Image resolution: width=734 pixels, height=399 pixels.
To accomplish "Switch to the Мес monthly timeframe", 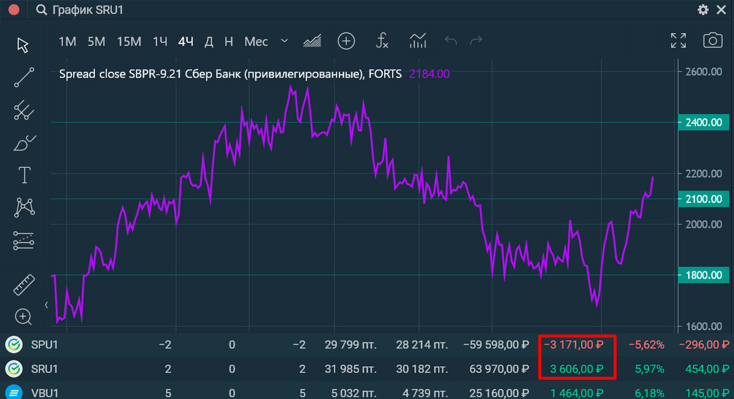I will pyautogui.click(x=256, y=42).
